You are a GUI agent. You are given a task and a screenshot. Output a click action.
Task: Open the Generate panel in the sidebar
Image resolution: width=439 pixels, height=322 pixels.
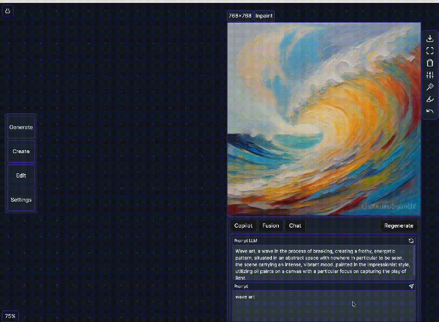click(21, 127)
